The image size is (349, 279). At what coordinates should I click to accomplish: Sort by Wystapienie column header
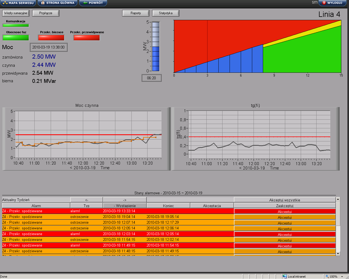click(x=125, y=206)
